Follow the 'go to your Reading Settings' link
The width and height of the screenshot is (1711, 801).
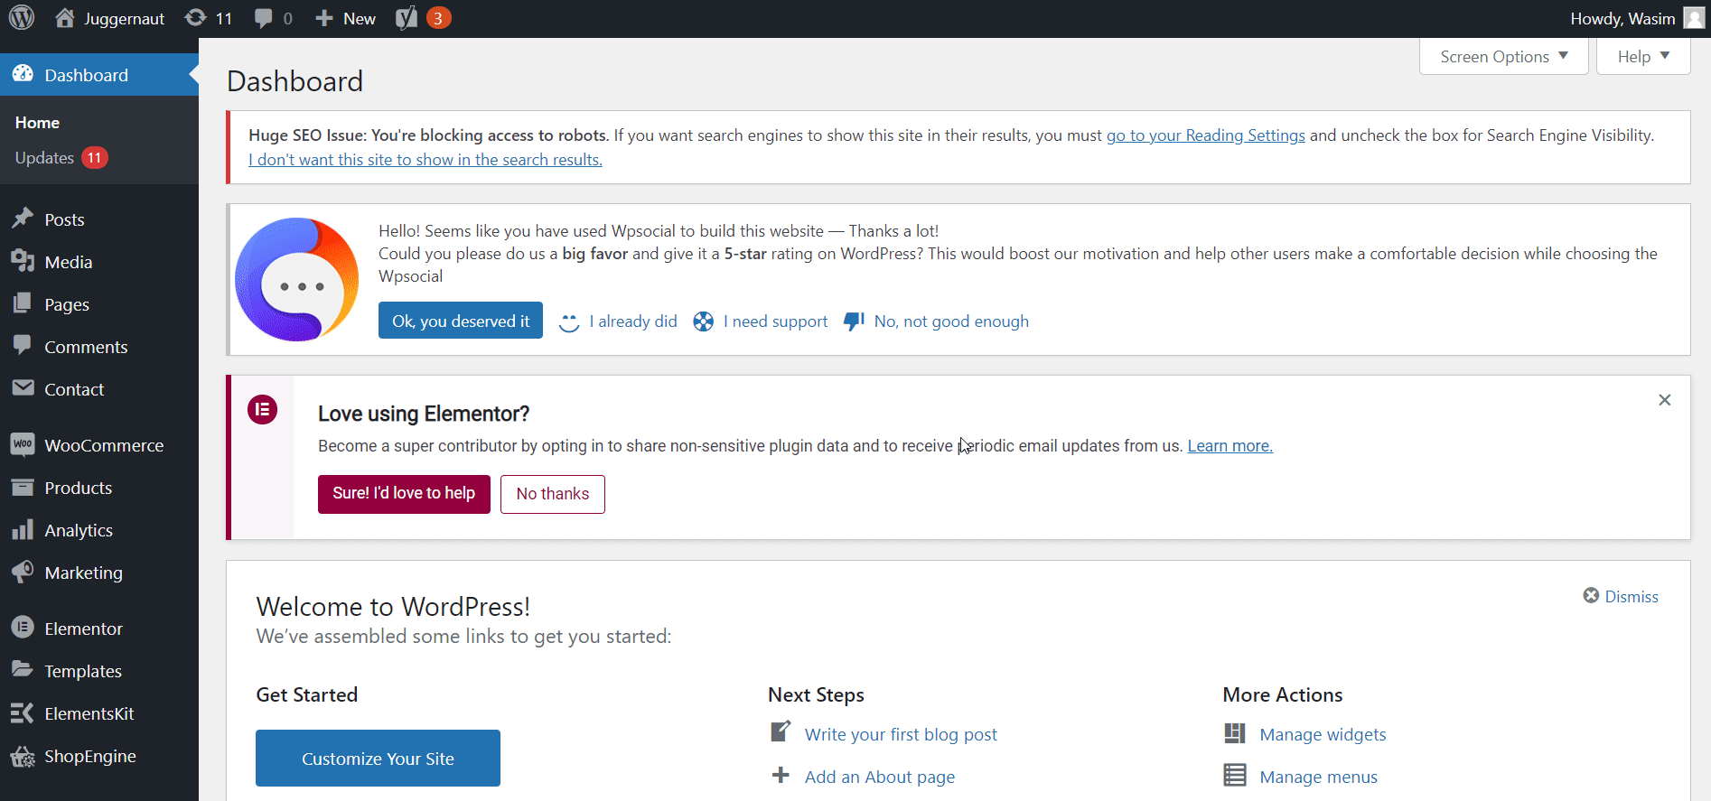[1206, 135]
